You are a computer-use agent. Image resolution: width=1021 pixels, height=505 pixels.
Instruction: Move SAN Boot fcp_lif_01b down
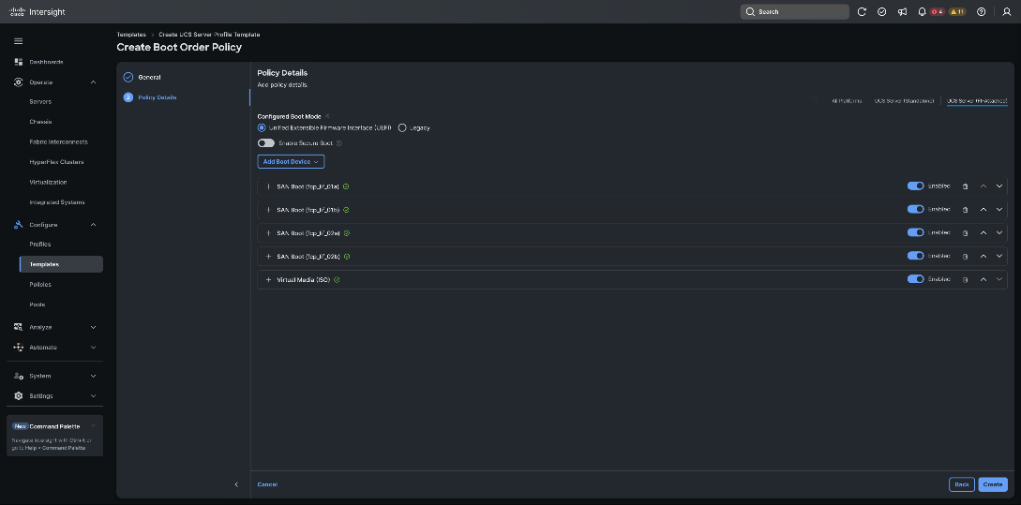998,210
